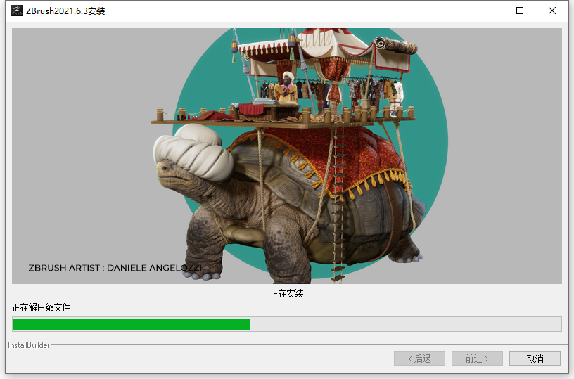Screen dimensions: 574x379
Task: Click the green installation progress bar
Action: click(x=286, y=324)
